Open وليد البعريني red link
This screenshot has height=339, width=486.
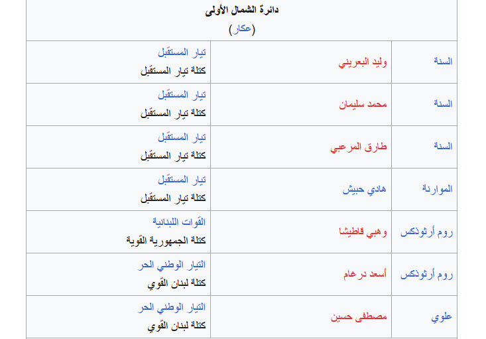click(x=363, y=62)
